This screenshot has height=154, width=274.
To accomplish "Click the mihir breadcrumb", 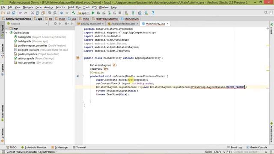I will tap(84, 19).
